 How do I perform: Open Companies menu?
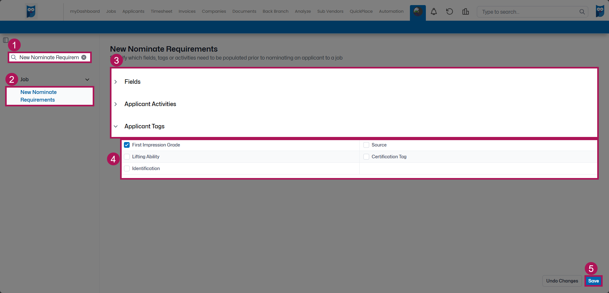214,11
